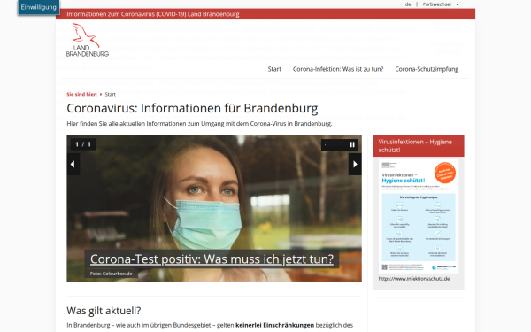Open the Einwilligung consent tab
The image size is (531, 332).
point(39,7)
